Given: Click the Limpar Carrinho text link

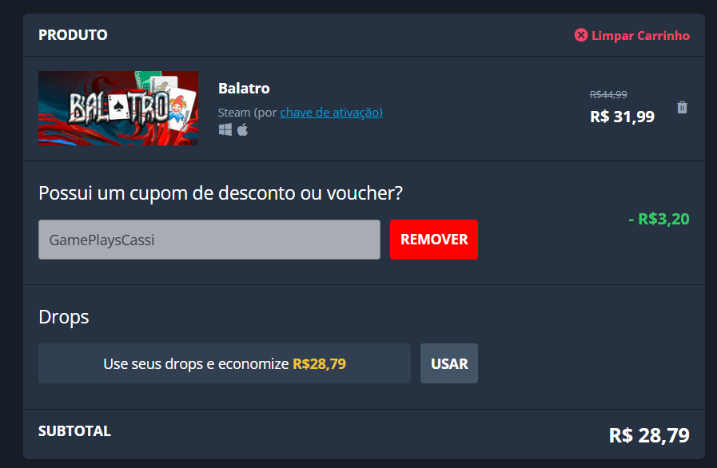Looking at the screenshot, I should pyautogui.click(x=640, y=36).
